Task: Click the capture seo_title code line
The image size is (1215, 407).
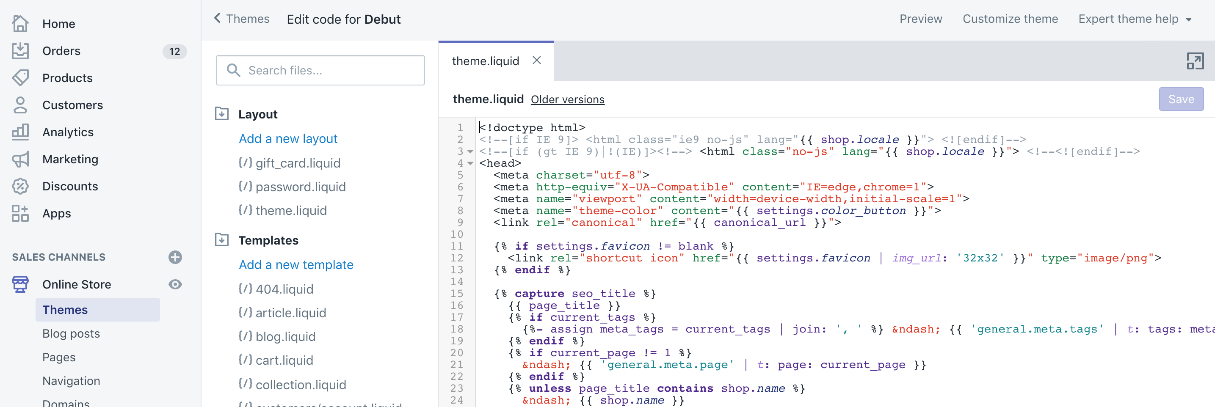Action: (x=574, y=293)
